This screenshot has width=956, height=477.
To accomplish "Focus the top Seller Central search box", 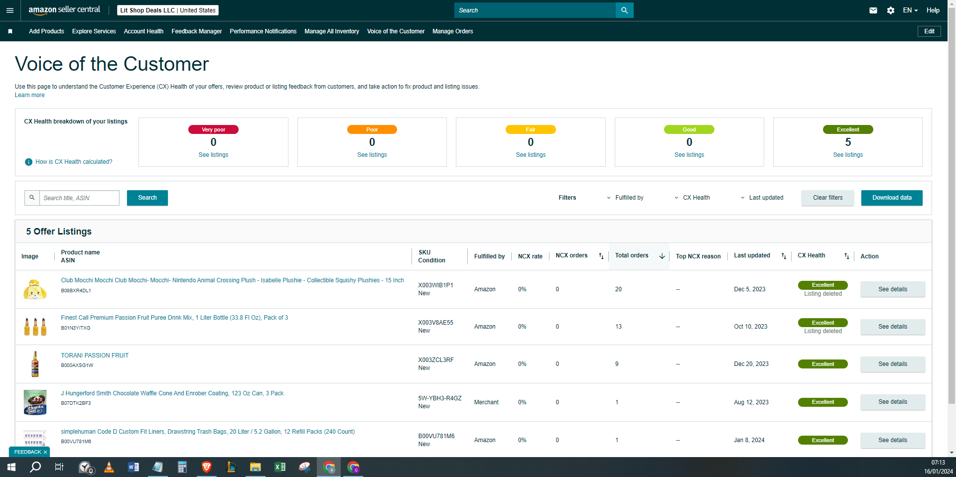I will coord(535,10).
